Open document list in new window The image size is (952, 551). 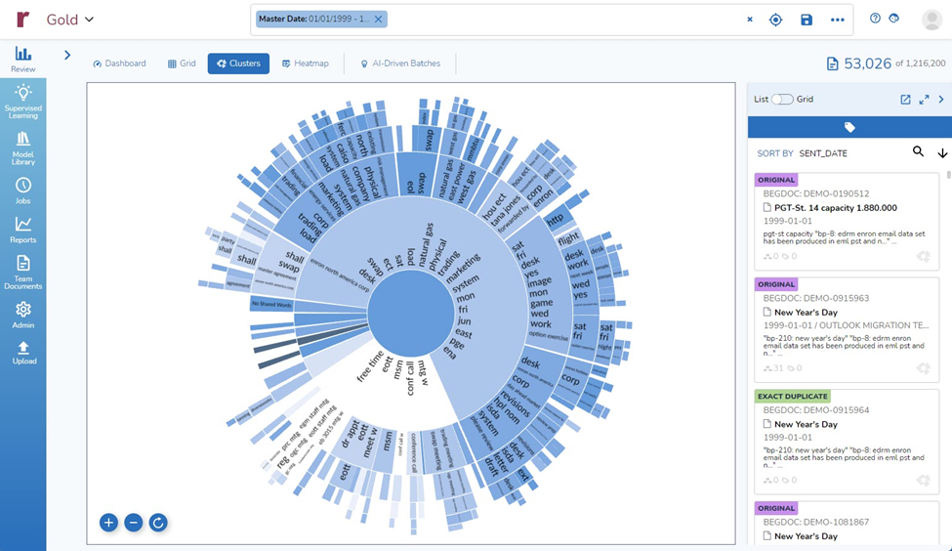click(x=905, y=99)
